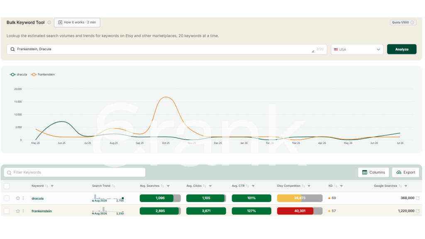This screenshot has height=239, width=425.
Task: Click dracula Avg. Searches bar 1,096
Action: click(x=160, y=198)
